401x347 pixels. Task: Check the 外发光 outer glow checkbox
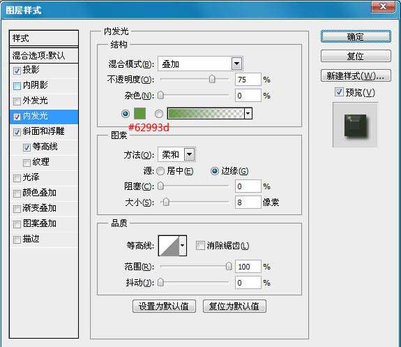point(17,101)
